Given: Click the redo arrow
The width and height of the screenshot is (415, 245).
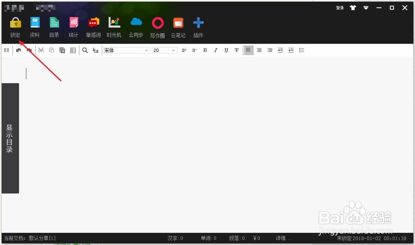Looking at the screenshot, I should 29,50.
